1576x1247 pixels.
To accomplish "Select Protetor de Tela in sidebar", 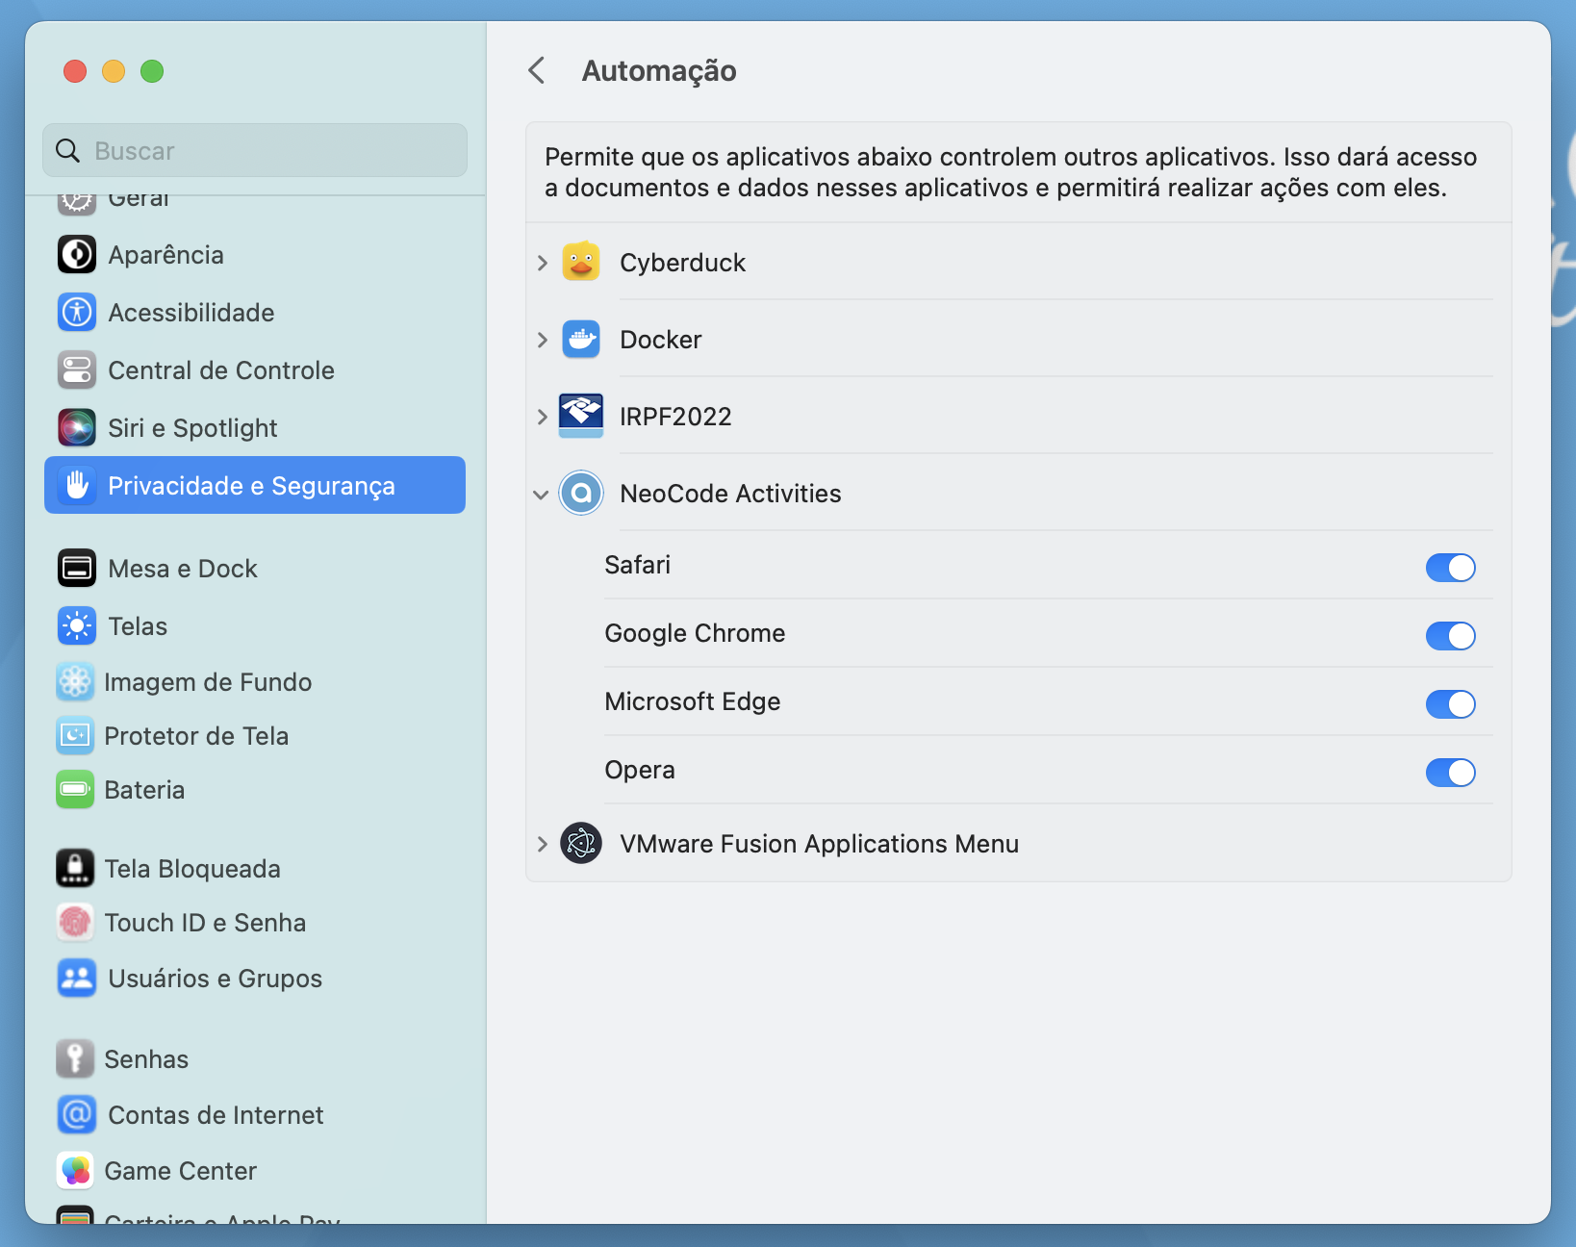I will pyautogui.click(x=255, y=736).
